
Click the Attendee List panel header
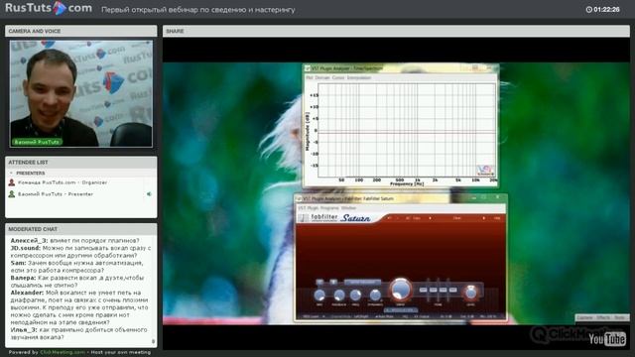pyautogui.click(x=81, y=163)
